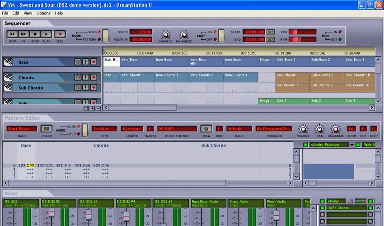Mute the Chords track
Screen dimensions: 384x226
point(78,77)
